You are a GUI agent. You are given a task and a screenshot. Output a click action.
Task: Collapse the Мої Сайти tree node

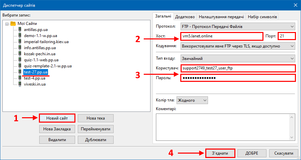7,24
